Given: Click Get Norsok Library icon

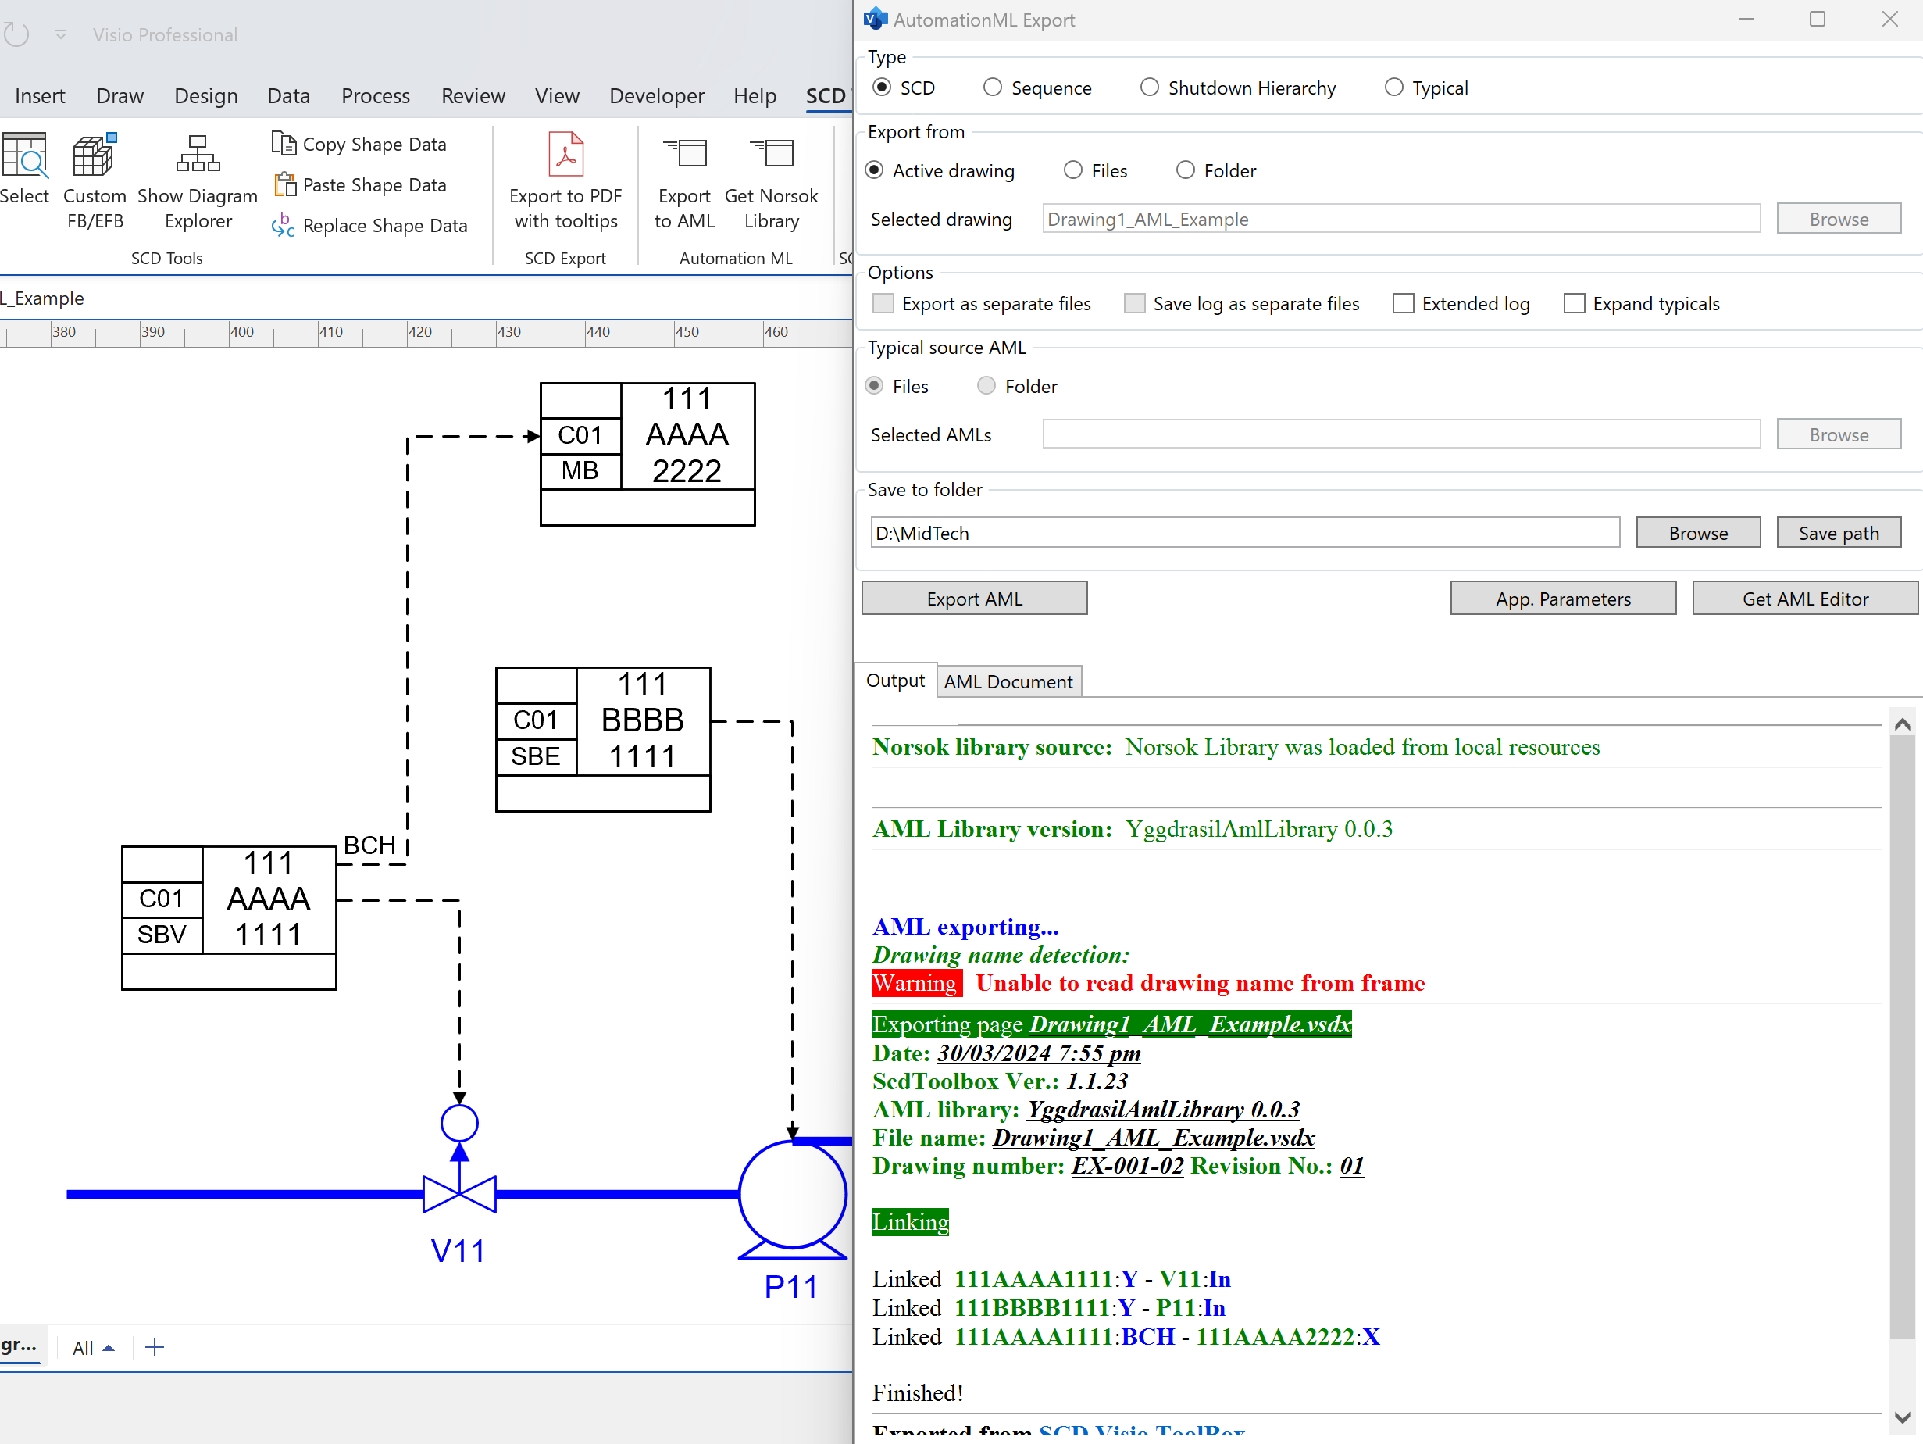Looking at the screenshot, I should coord(771,181).
